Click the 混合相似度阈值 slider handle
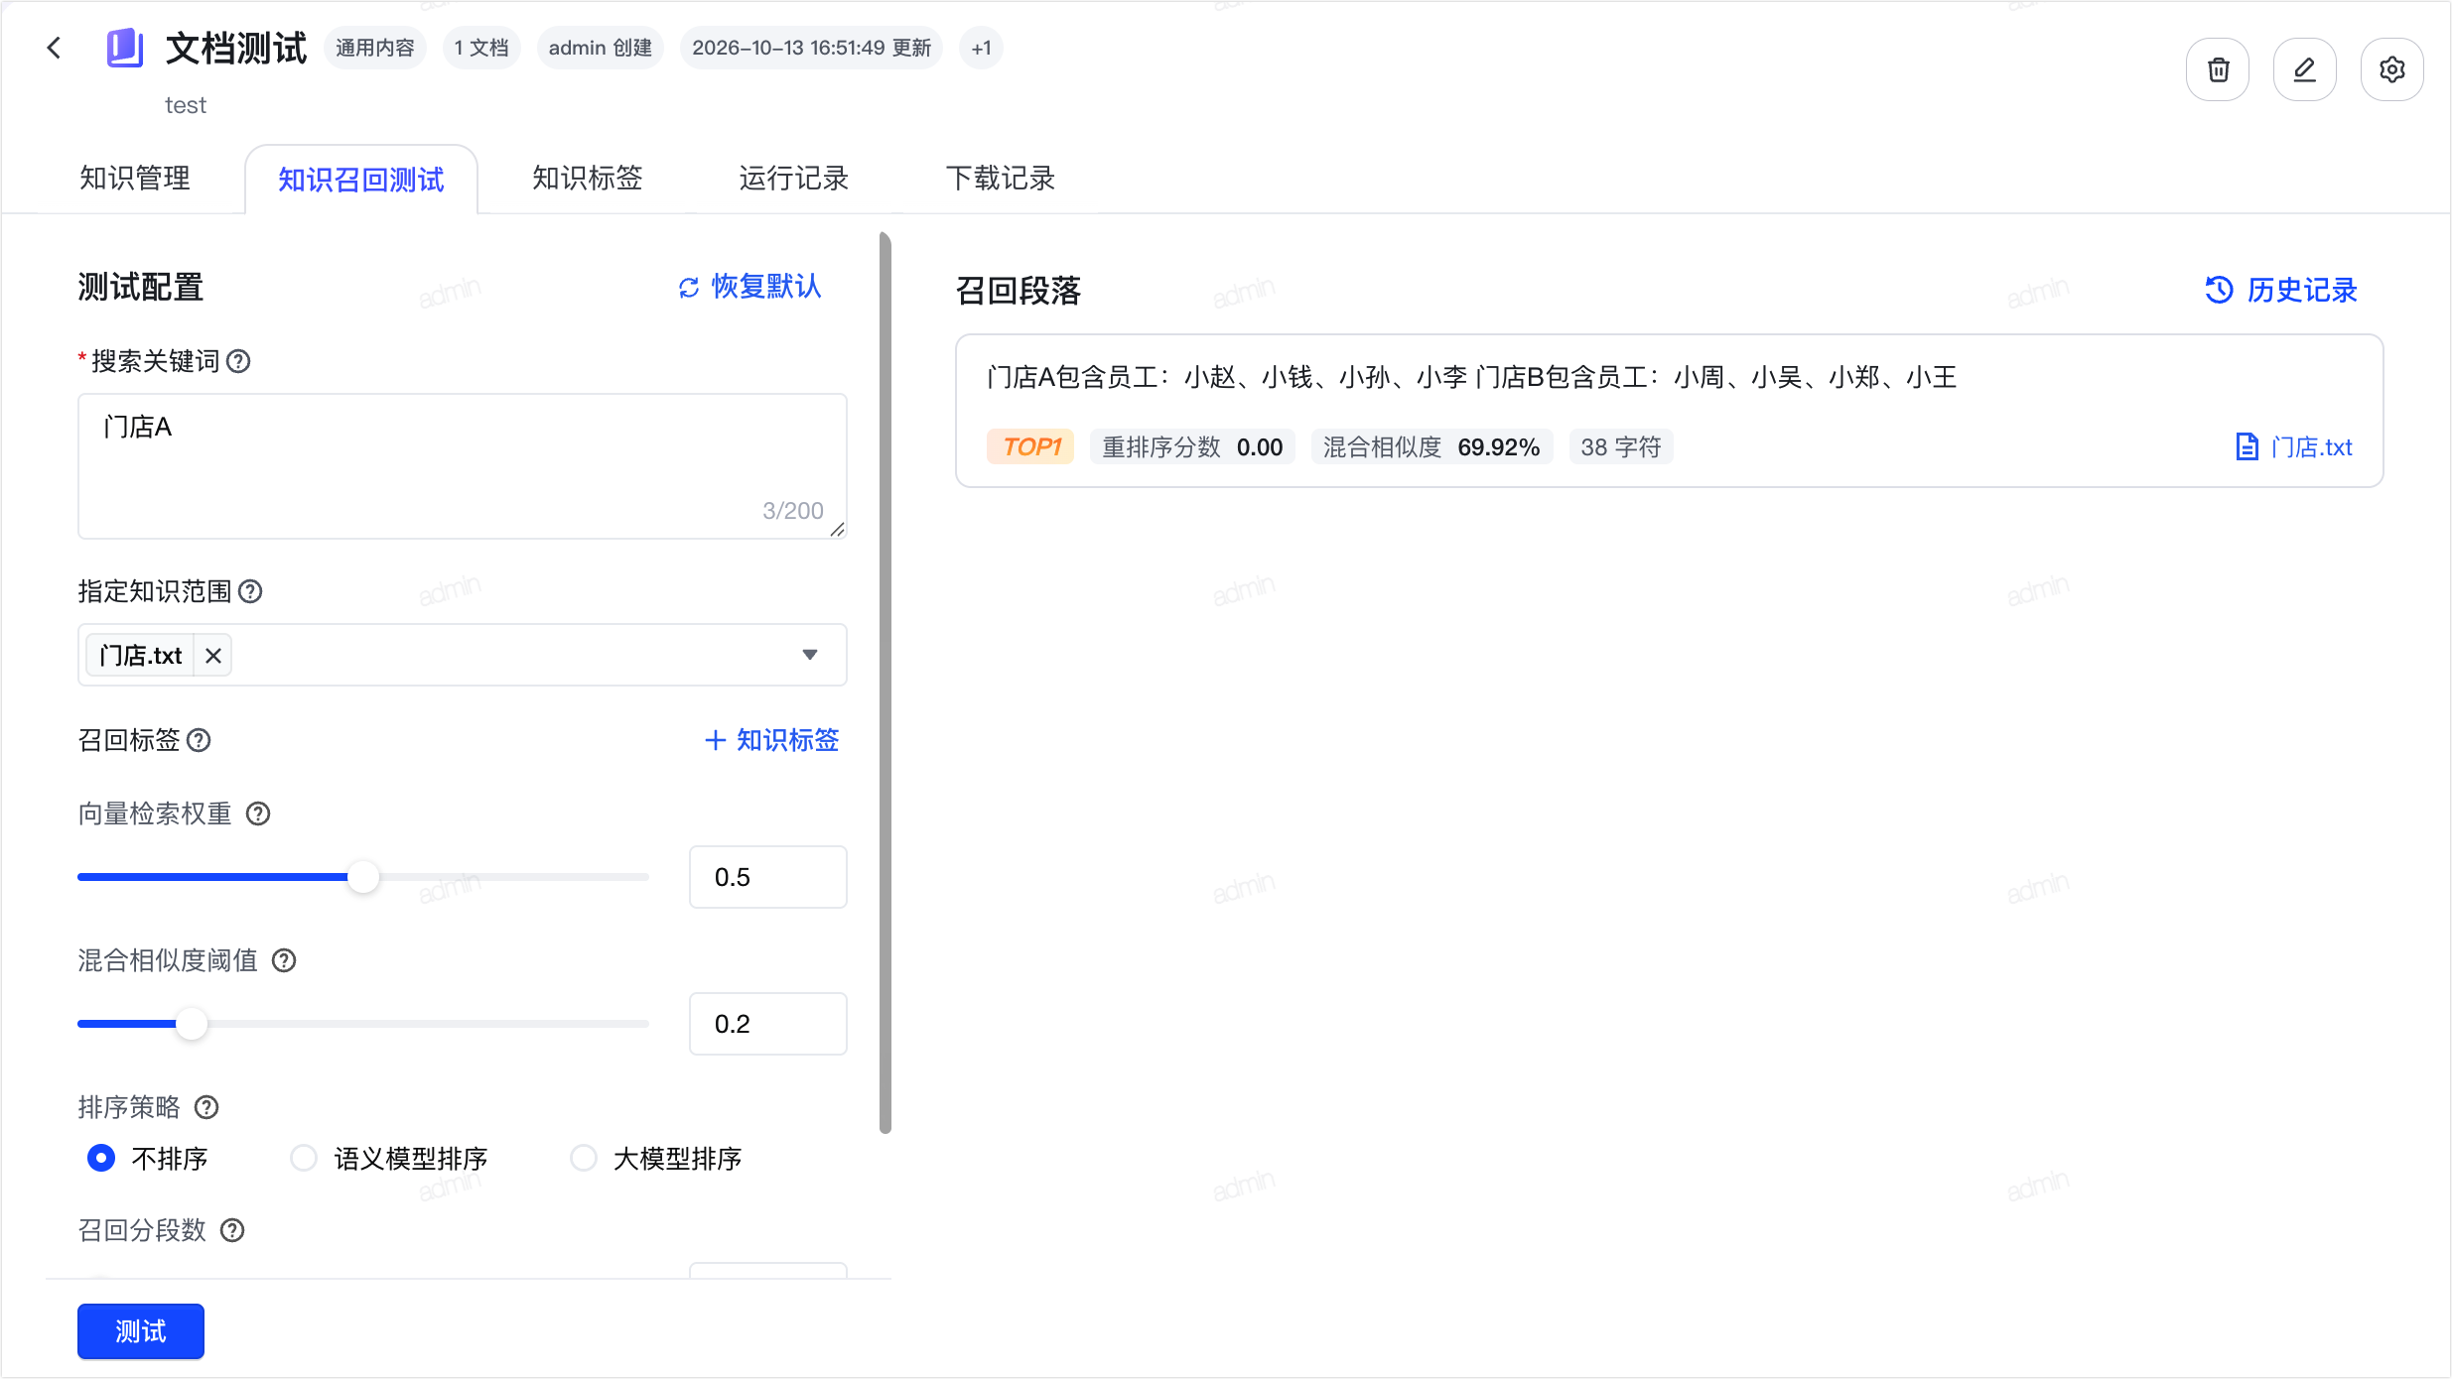This screenshot has height=1379, width=2452. point(192,1024)
